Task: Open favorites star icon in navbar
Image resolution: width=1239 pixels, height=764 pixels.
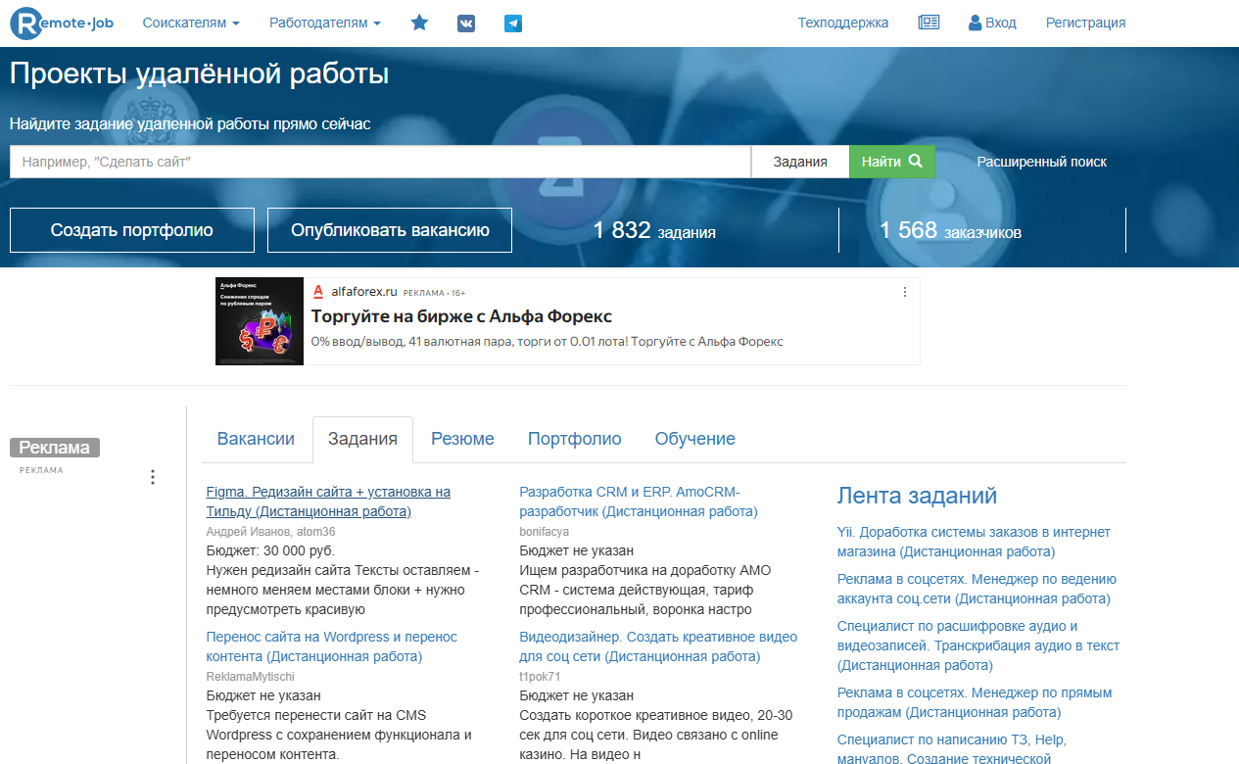Action: pyautogui.click(x=419, y=23)
